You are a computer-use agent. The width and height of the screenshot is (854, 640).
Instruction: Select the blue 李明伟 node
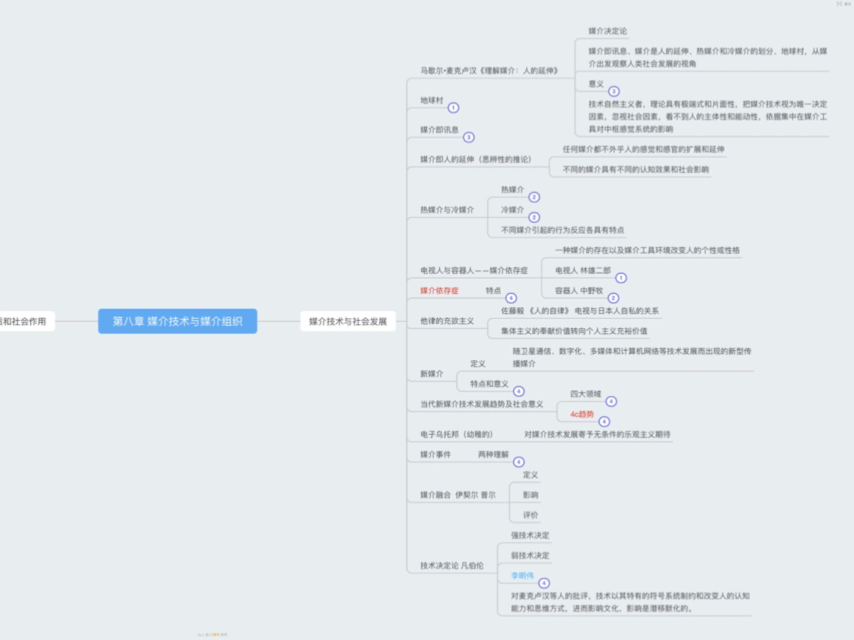[x=522, y=575]
